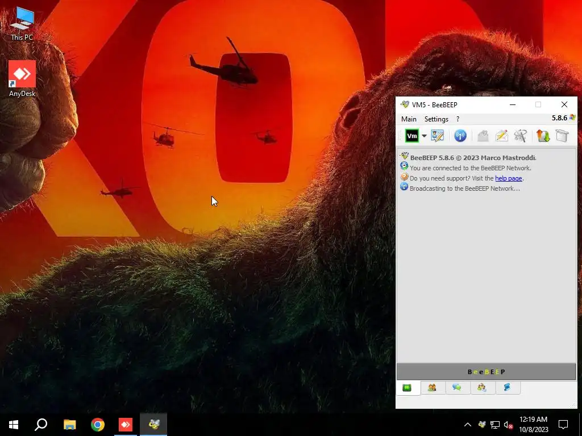Open the Settings menu in BeeBEEP
The width and height of the screenshot is (582, 436).
(436, 119)
